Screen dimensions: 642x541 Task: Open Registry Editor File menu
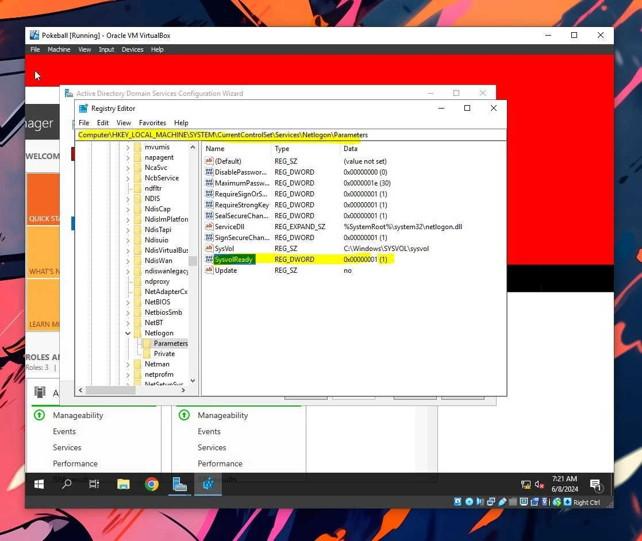[84, 123]
